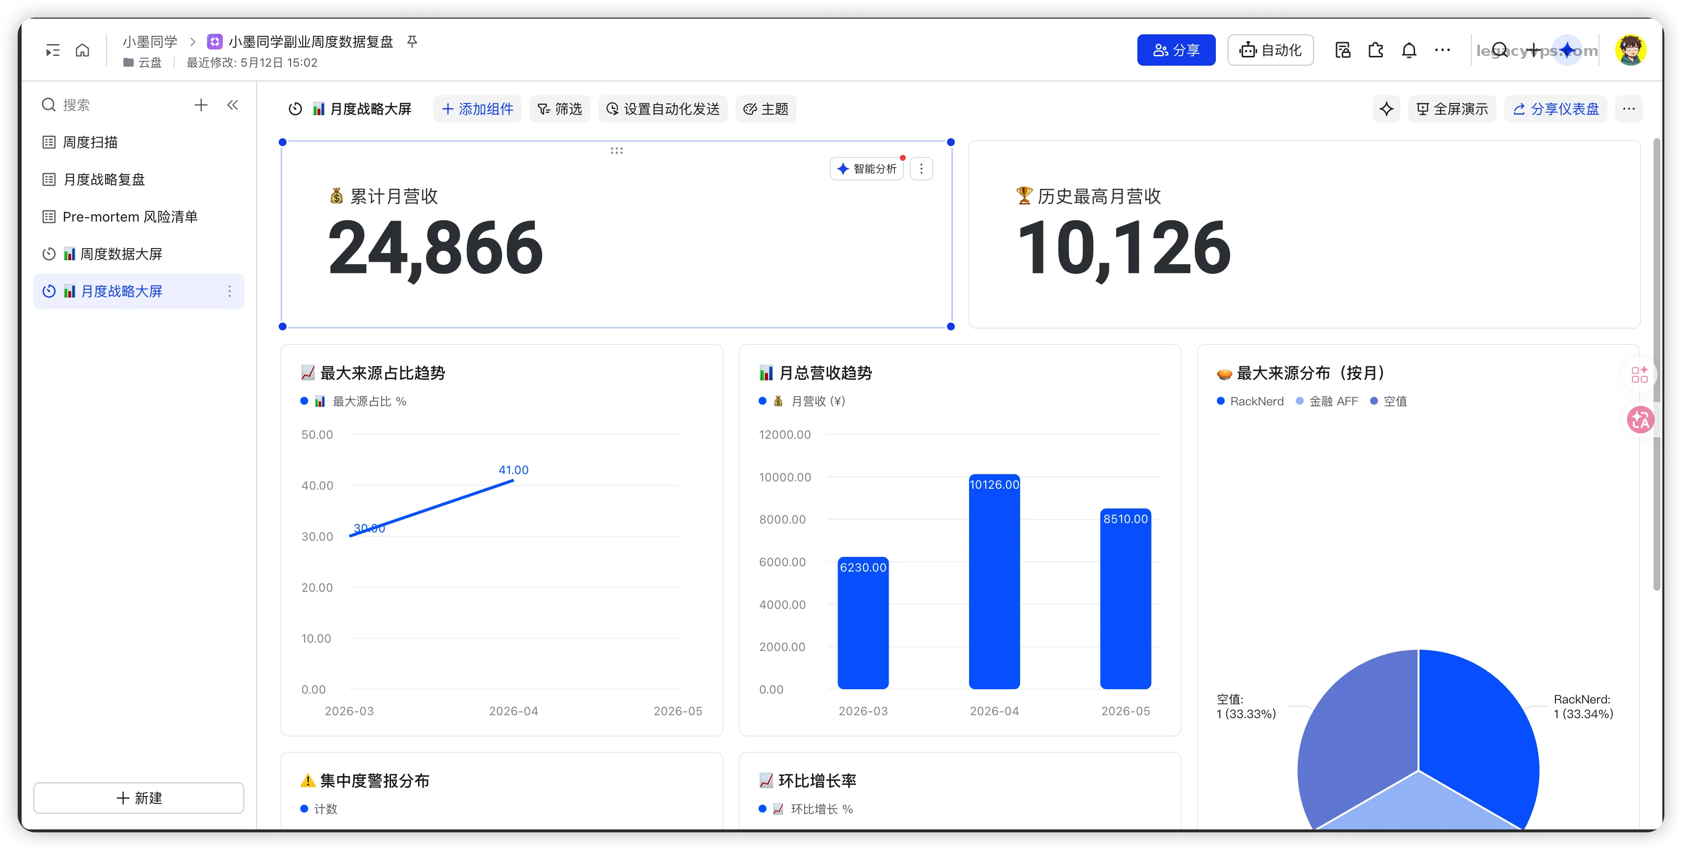
Task: Open notifications bell
Action: (1409, 50)
